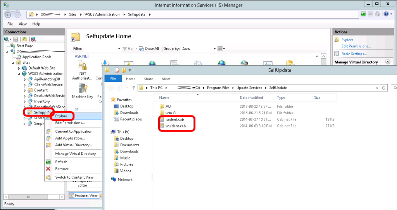Expand the ApiRemoting30 tree node
The height and width of the screenshot is (210, 397).
click(x=25, y=79)
